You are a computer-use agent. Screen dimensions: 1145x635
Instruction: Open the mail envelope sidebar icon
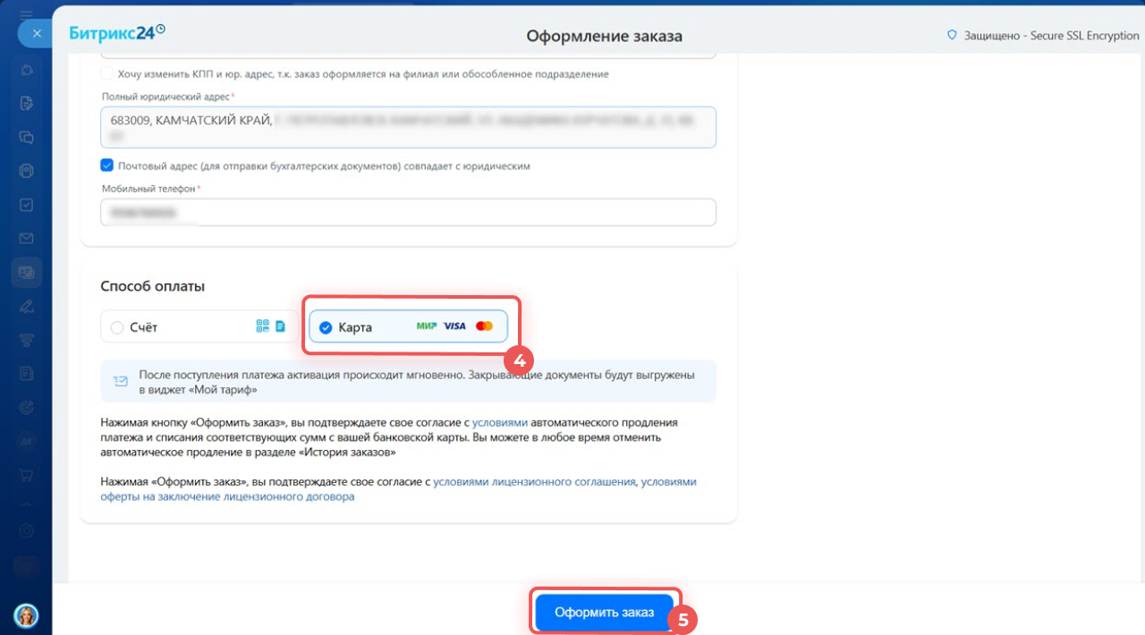point(27,239)
